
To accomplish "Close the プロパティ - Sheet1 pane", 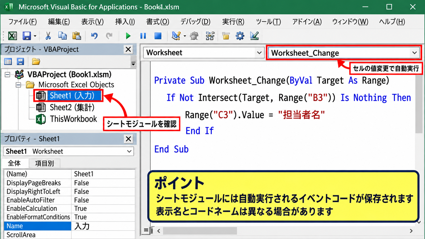I will point(128,139).
